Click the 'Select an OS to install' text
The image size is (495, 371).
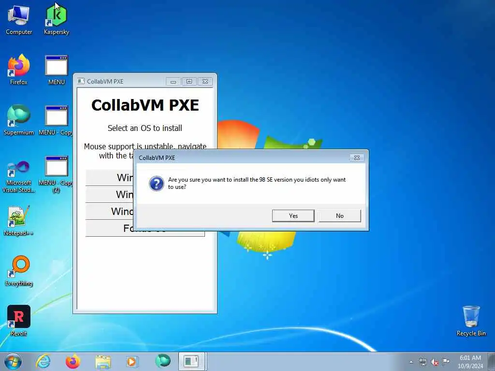(x=145, y=128)
